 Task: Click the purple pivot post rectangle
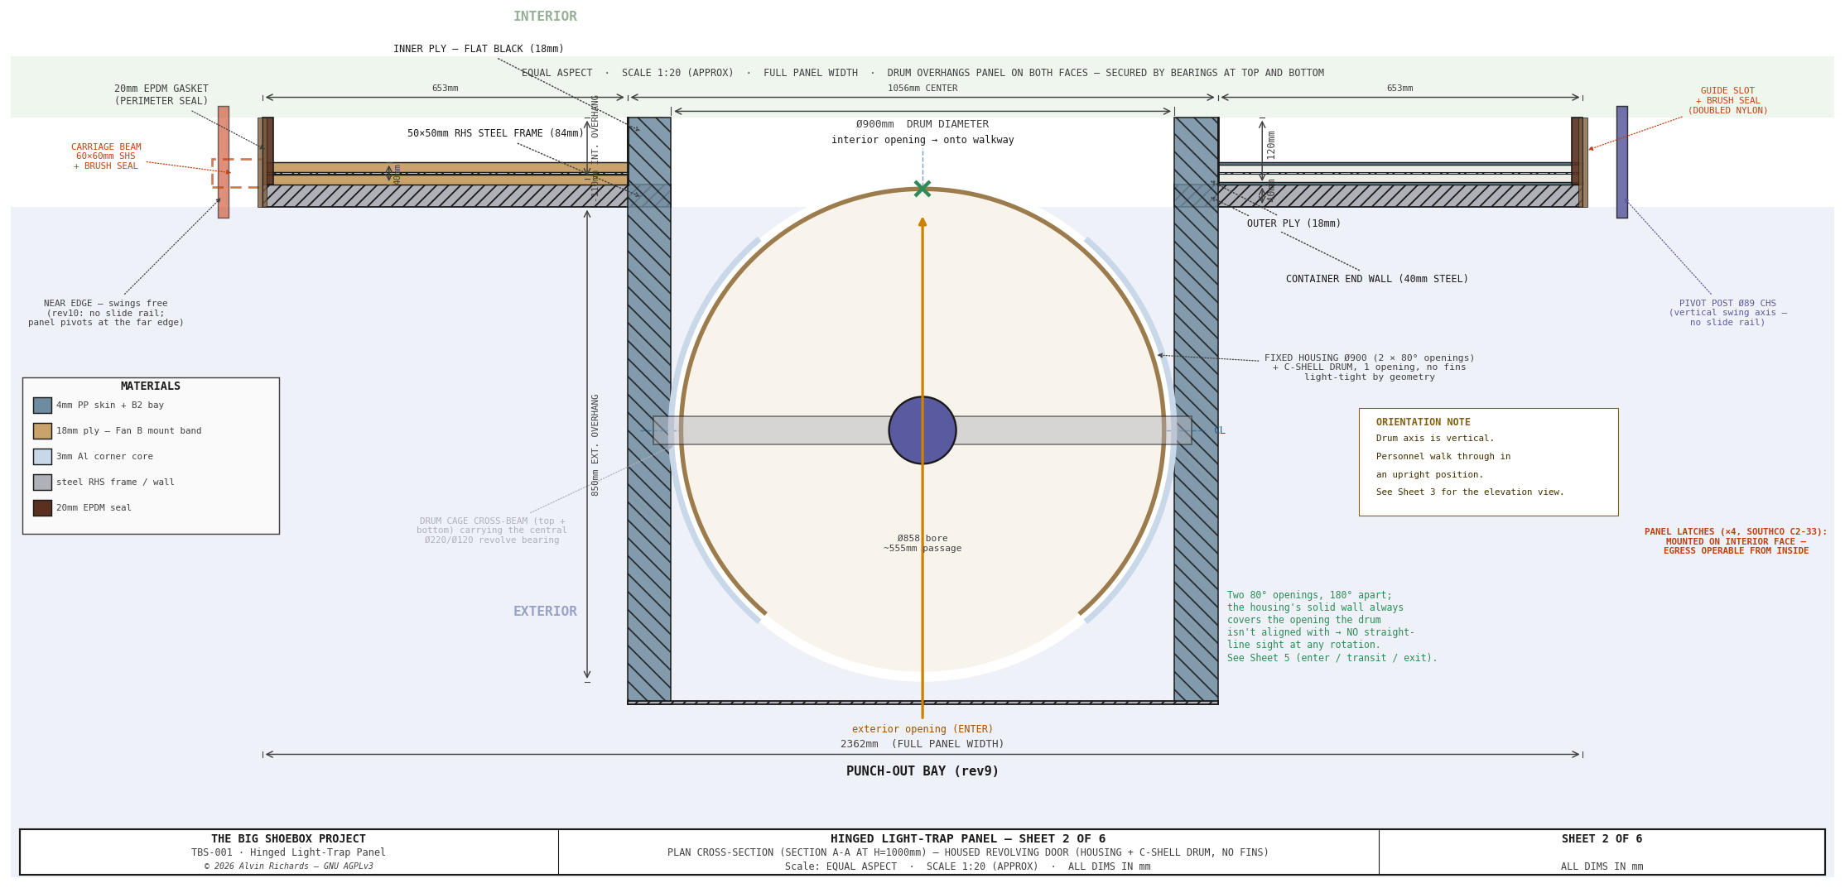click(x=1621, y=162)
